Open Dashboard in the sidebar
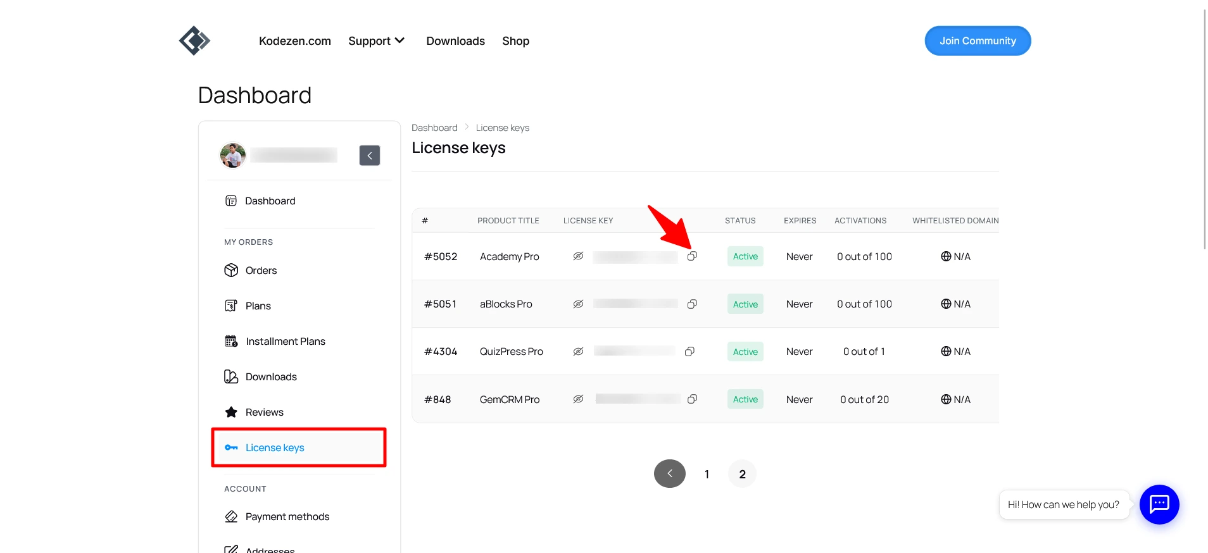 coord(260,201)
